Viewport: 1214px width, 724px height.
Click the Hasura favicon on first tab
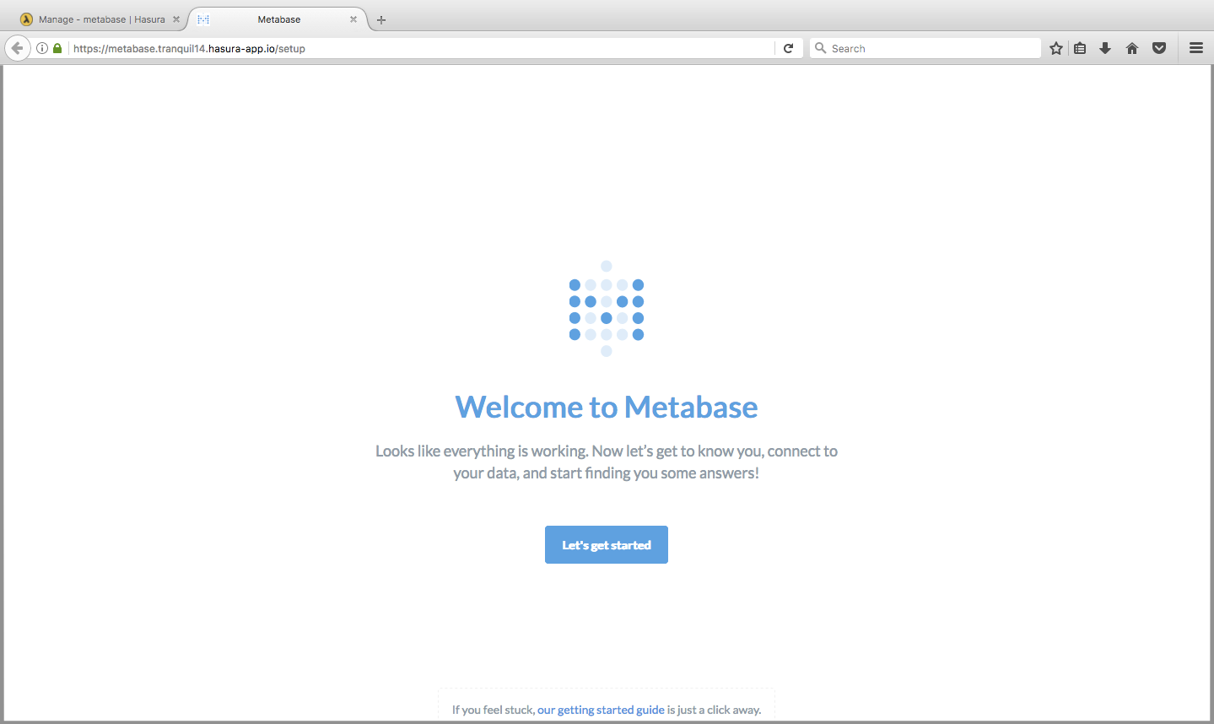click(x=26, y=19)
